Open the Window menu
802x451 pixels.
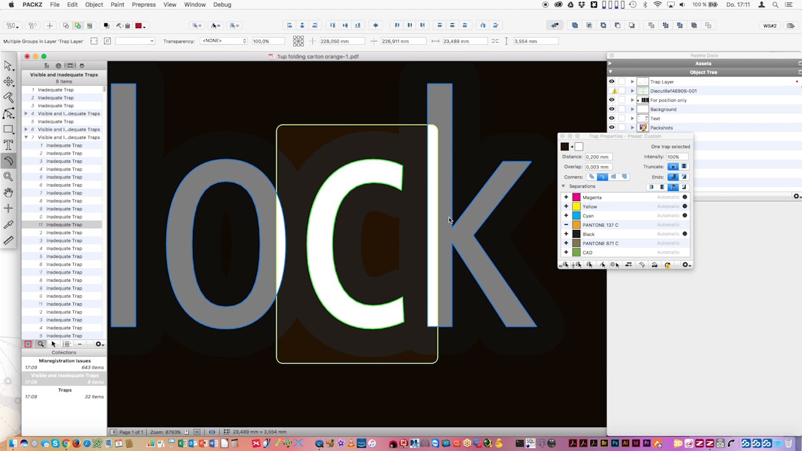point(195,4)
